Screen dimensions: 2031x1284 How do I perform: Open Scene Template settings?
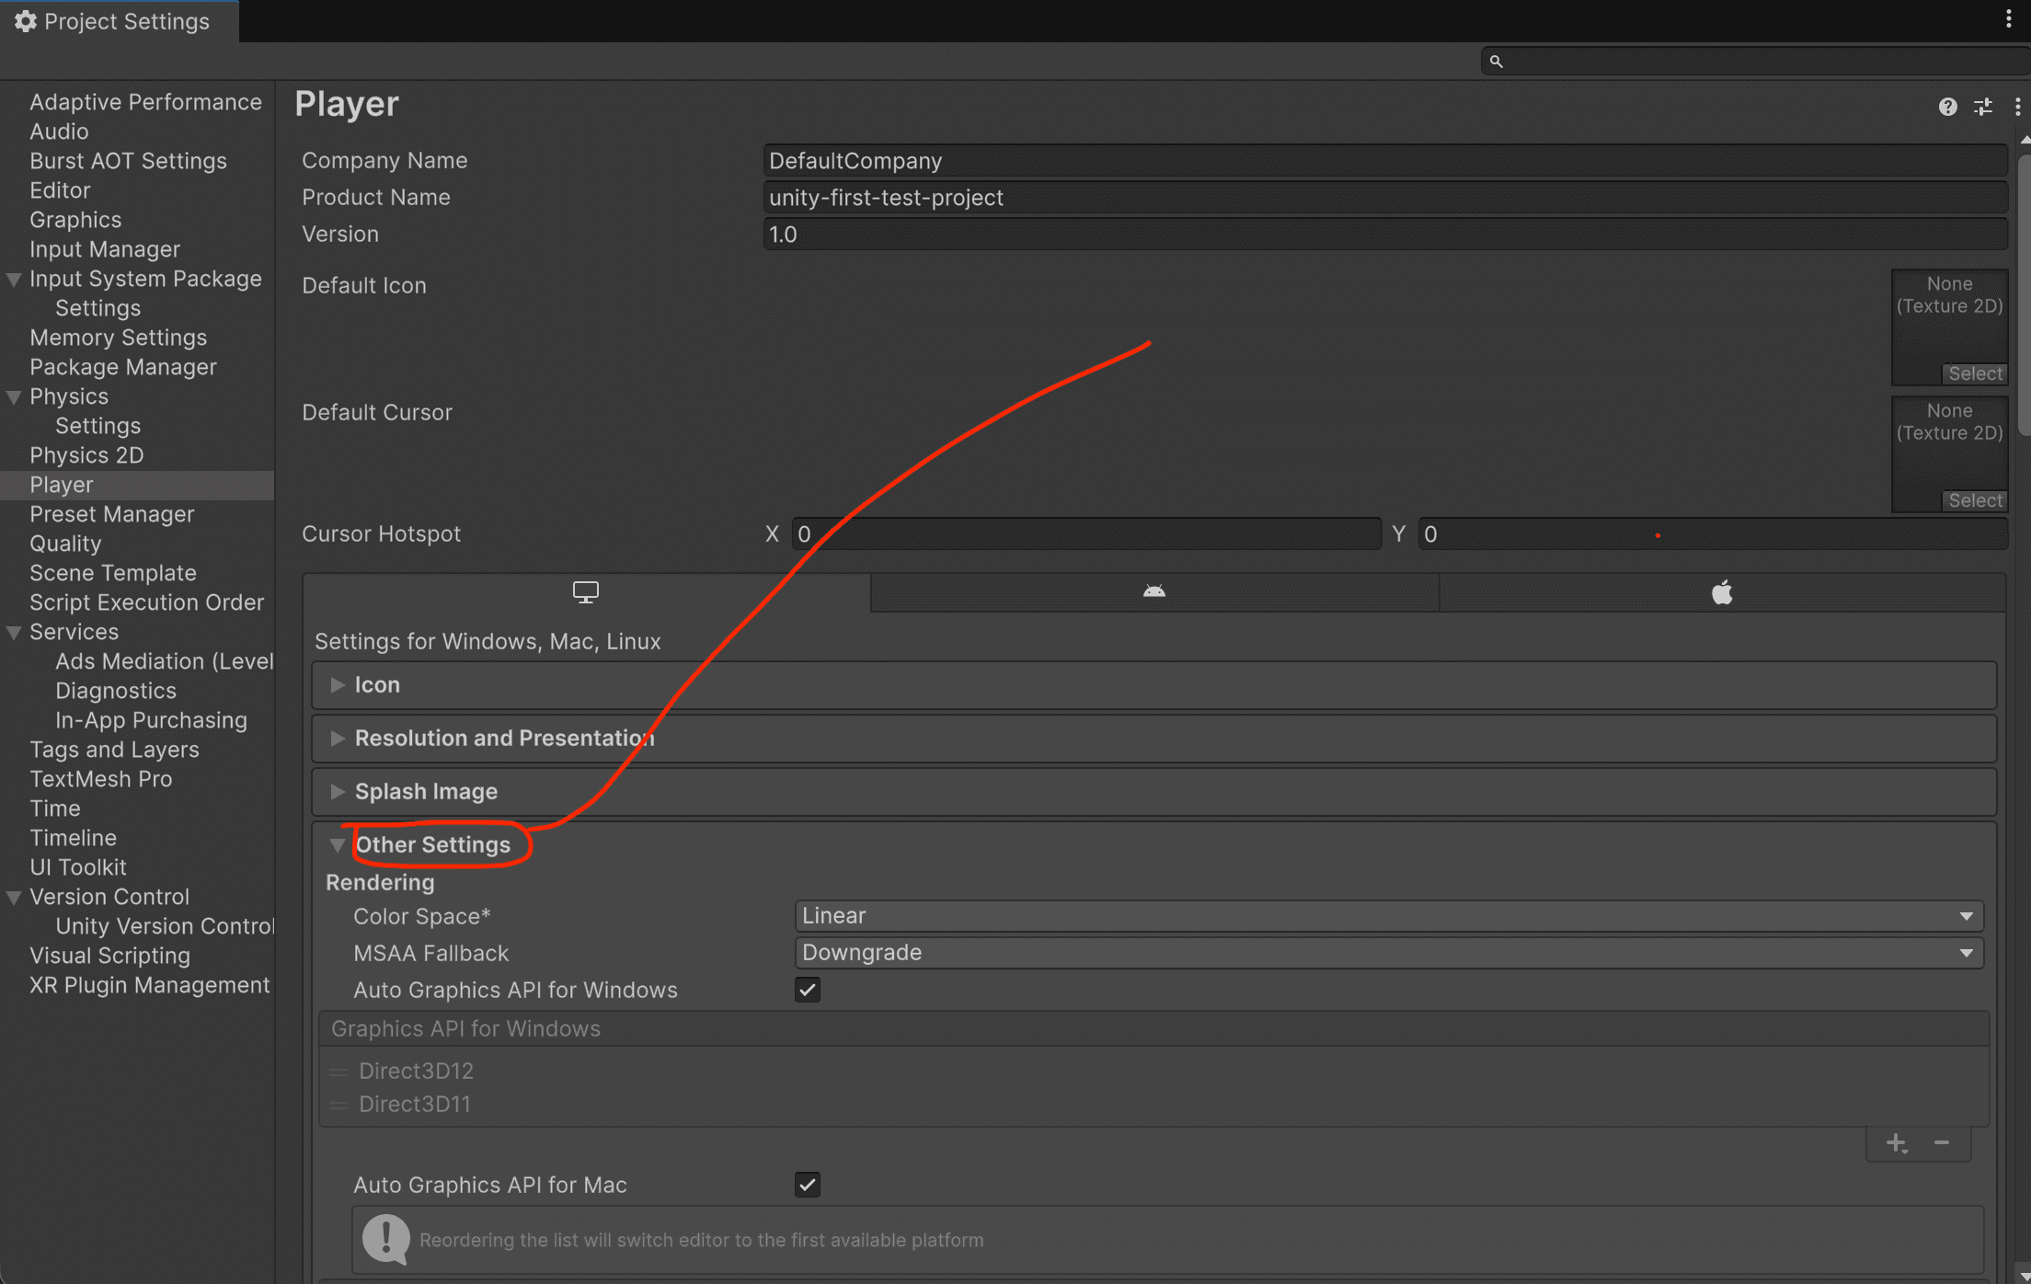click(113, 573)
